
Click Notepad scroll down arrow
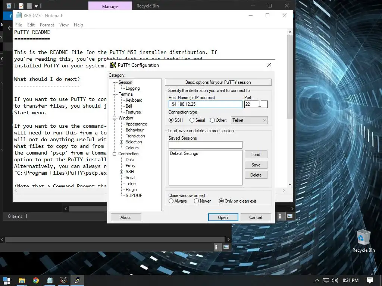pos(290,184)
